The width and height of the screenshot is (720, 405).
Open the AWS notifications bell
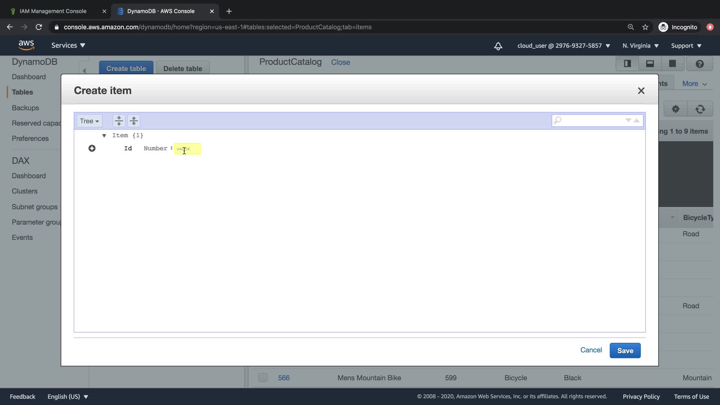point(498,46)
